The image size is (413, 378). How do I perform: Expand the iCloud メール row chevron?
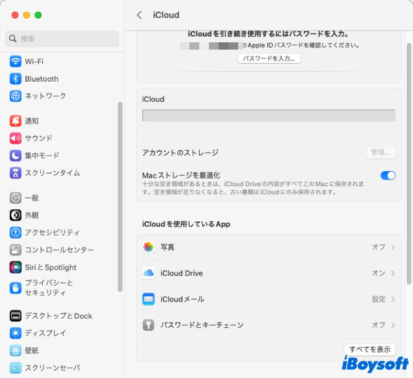393,299
